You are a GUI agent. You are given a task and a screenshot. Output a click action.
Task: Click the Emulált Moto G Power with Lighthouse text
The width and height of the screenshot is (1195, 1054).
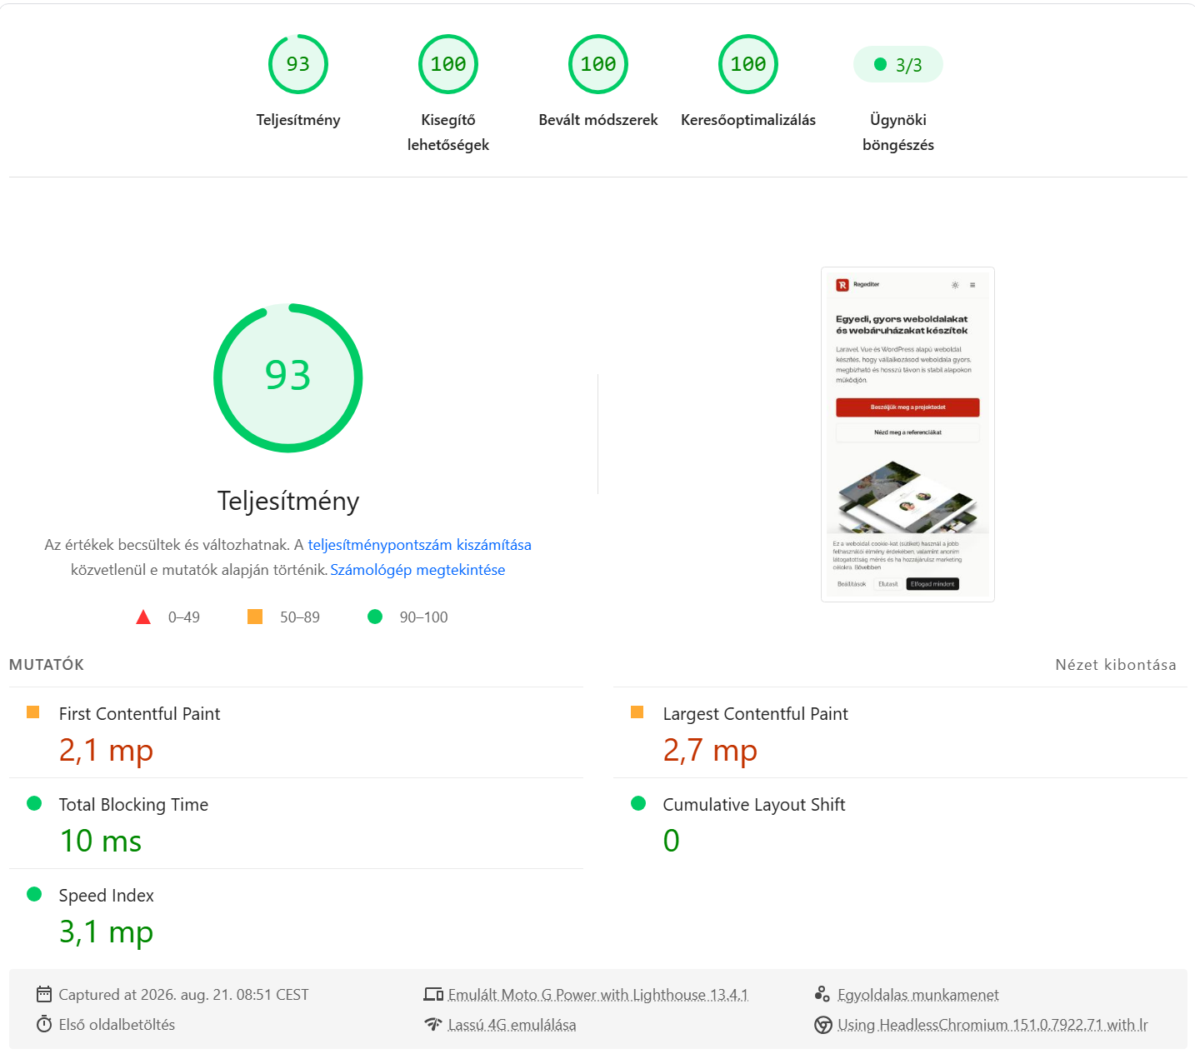click(598, 995)
